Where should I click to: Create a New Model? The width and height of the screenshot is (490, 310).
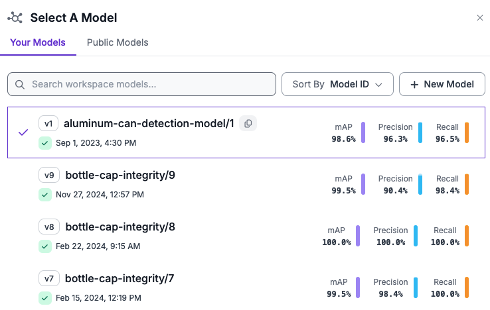pyautogui.click(x=442, y=85)
